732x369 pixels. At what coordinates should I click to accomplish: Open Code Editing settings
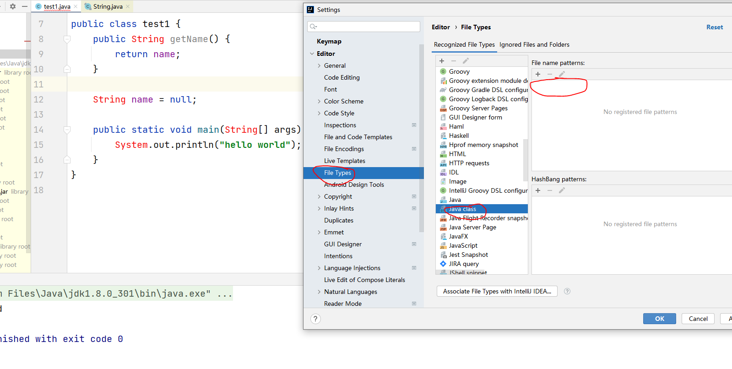342,77
